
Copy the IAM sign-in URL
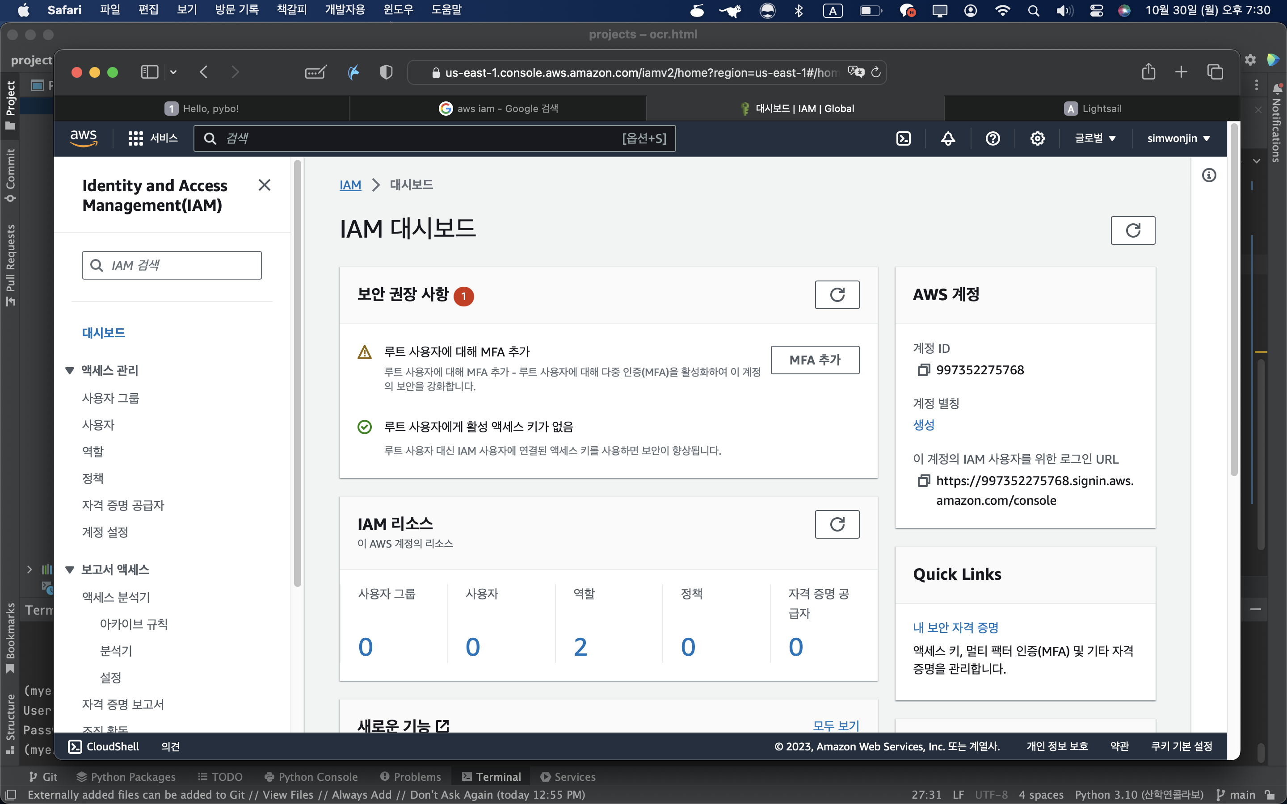(x=924, y=481)
